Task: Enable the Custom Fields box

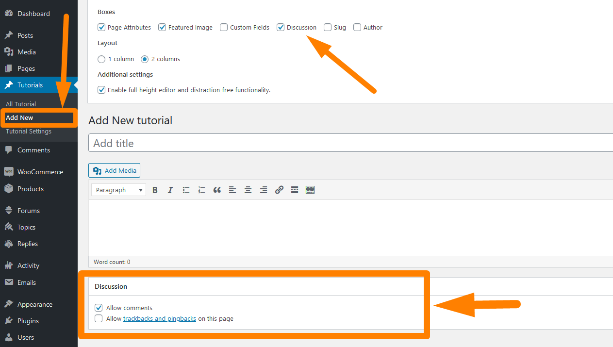Action: point(224,27)
